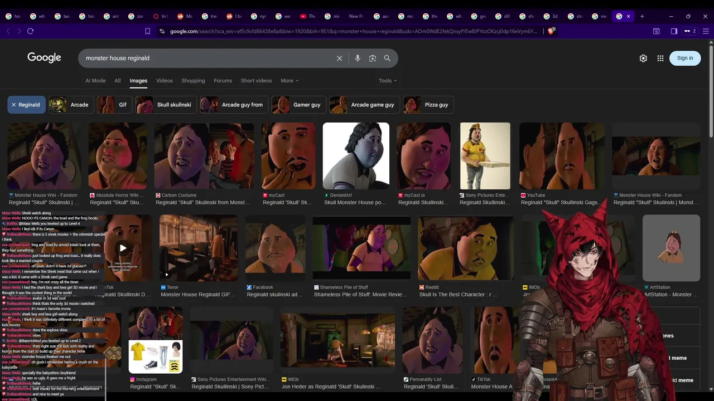
Task: Filter results by Arcade chip
Action: click(x=70, y=105)
